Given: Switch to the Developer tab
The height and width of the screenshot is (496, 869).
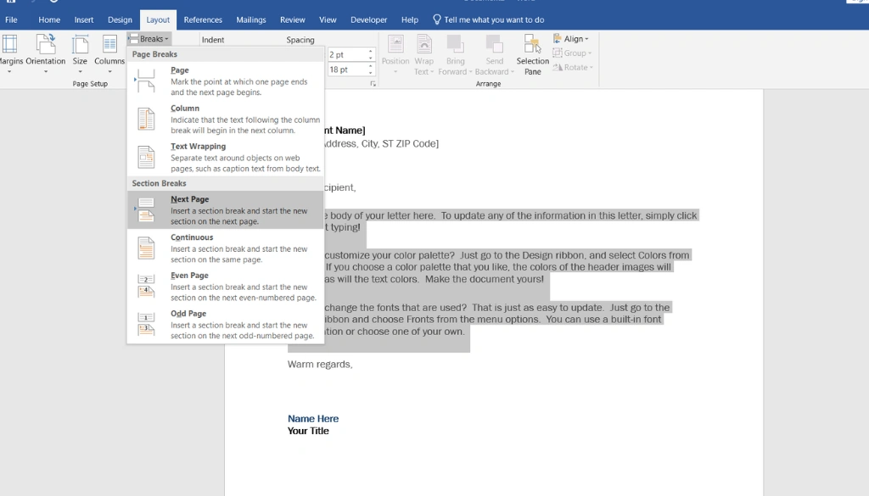Looking at the screenshot, I should [x=368, y=20].
